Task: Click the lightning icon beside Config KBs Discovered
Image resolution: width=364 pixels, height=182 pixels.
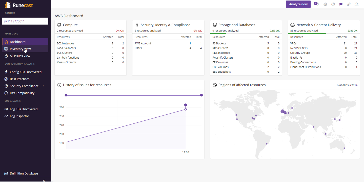Action: 6,72
